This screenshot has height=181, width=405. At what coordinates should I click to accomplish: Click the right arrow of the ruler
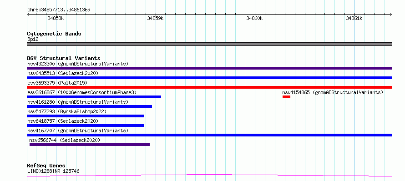pyautogui.click(x=391, y=14)
